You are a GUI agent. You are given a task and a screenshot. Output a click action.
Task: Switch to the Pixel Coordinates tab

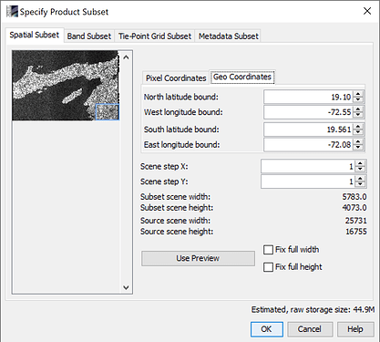(176, 78)
